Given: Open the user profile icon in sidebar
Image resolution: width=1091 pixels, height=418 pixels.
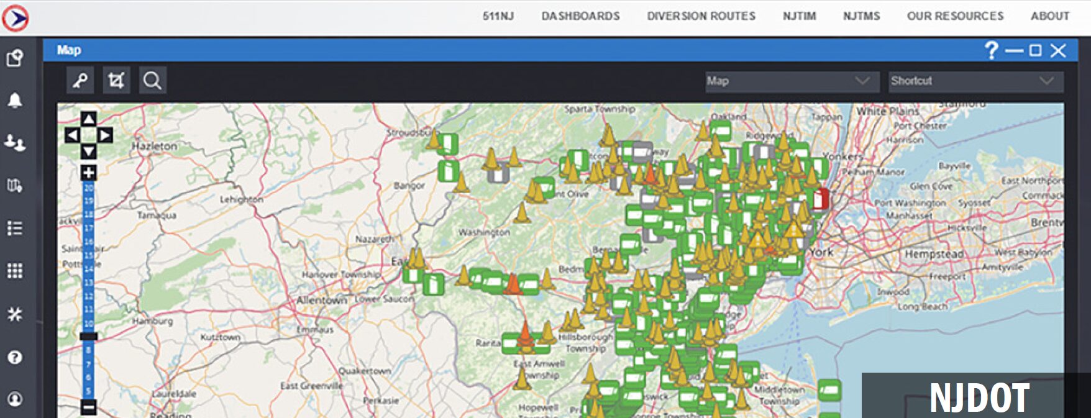Looking at the screenshot, I should (x=15, y=399).
